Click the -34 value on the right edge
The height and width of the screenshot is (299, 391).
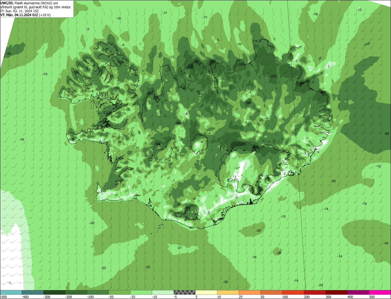point(386,243)
